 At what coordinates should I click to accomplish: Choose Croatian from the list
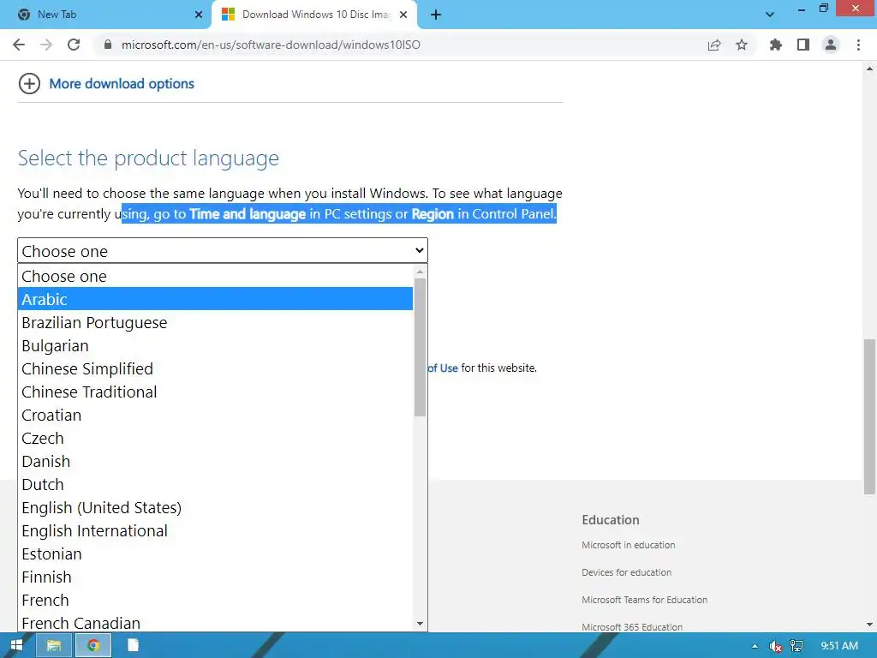click(215, 416)
